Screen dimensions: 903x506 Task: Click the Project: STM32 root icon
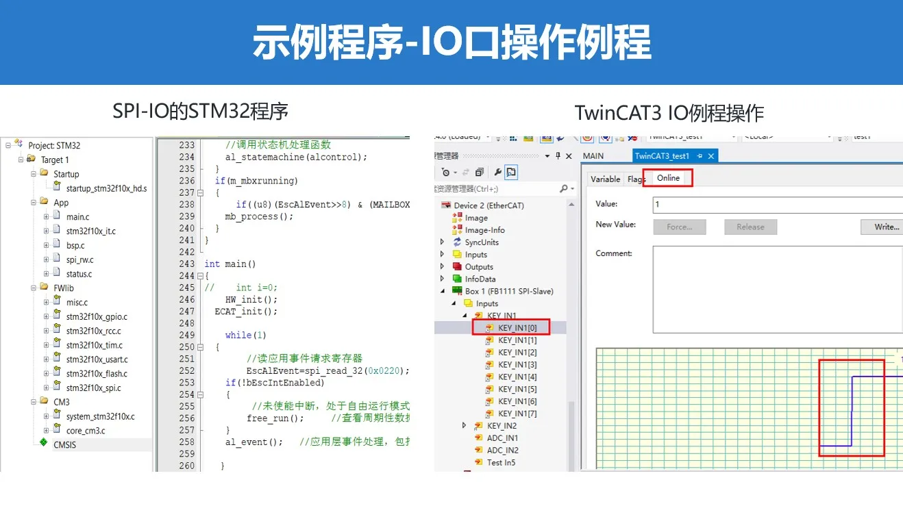(x=19, y=144)
